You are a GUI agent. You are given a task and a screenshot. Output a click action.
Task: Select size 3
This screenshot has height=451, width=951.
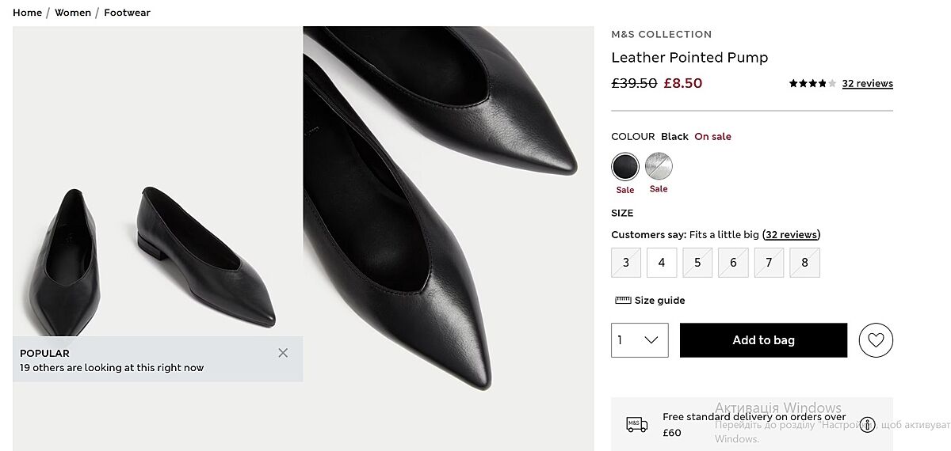click(x=626, y=263)
